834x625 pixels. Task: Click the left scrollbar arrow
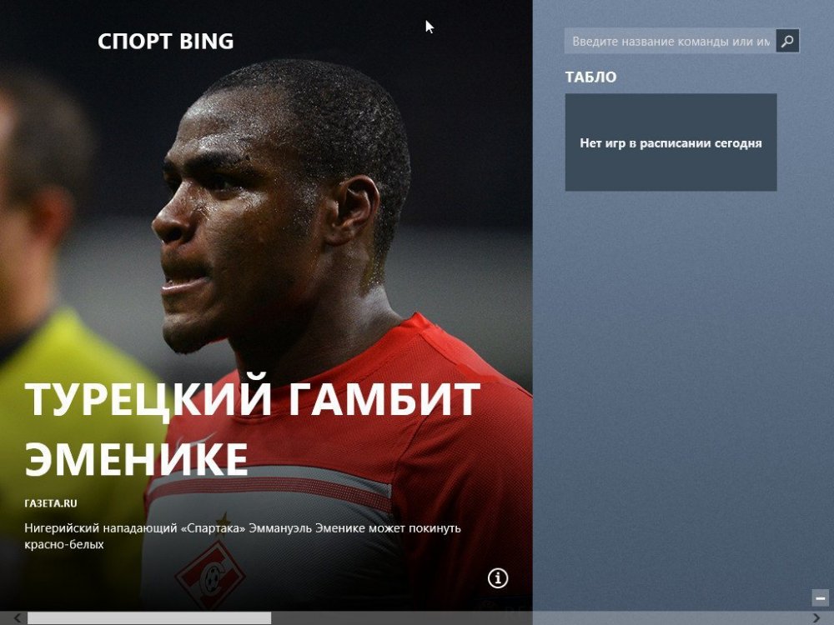18,618
